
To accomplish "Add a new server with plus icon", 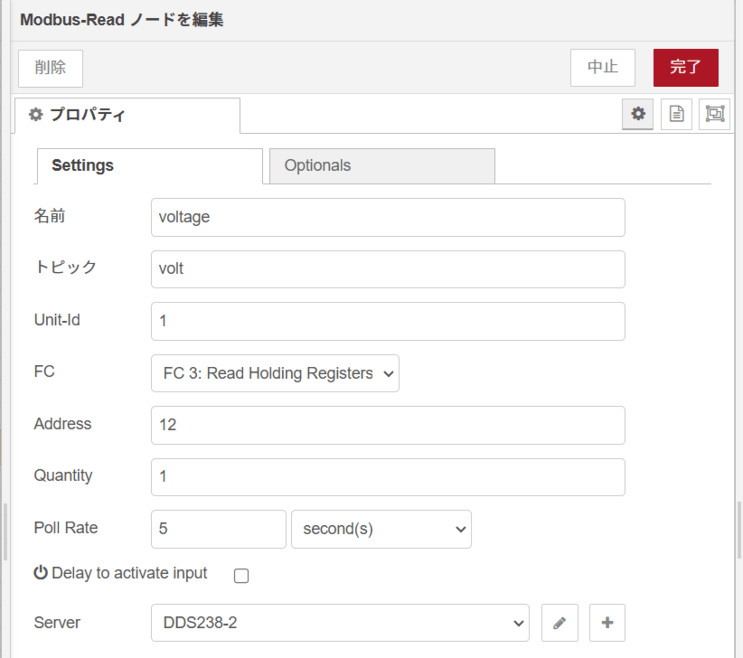I will (607, 623).
